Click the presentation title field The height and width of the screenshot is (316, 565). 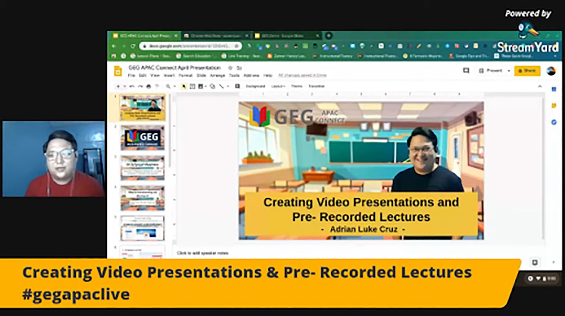[175, 68]
